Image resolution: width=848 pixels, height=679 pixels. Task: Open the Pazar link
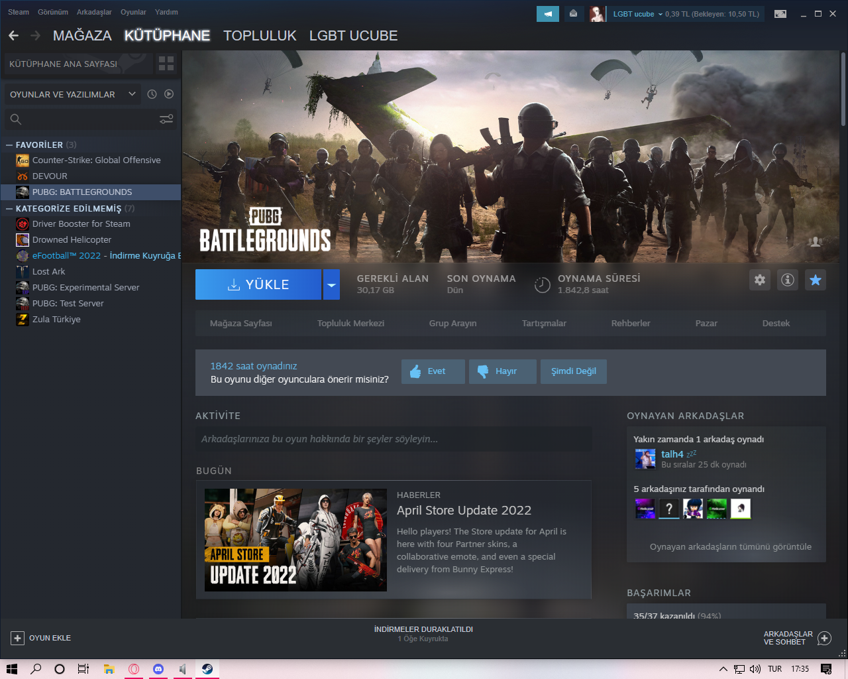(x=706, y=324)
